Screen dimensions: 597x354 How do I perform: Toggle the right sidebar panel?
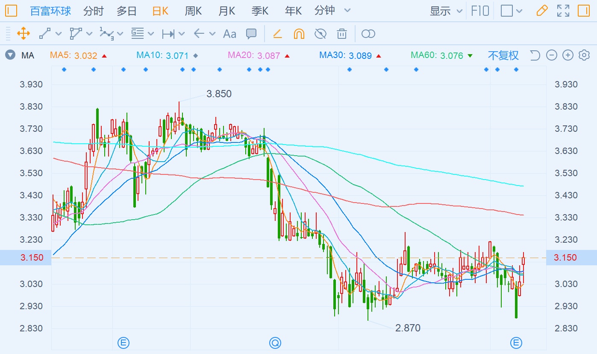coord(584,11)
